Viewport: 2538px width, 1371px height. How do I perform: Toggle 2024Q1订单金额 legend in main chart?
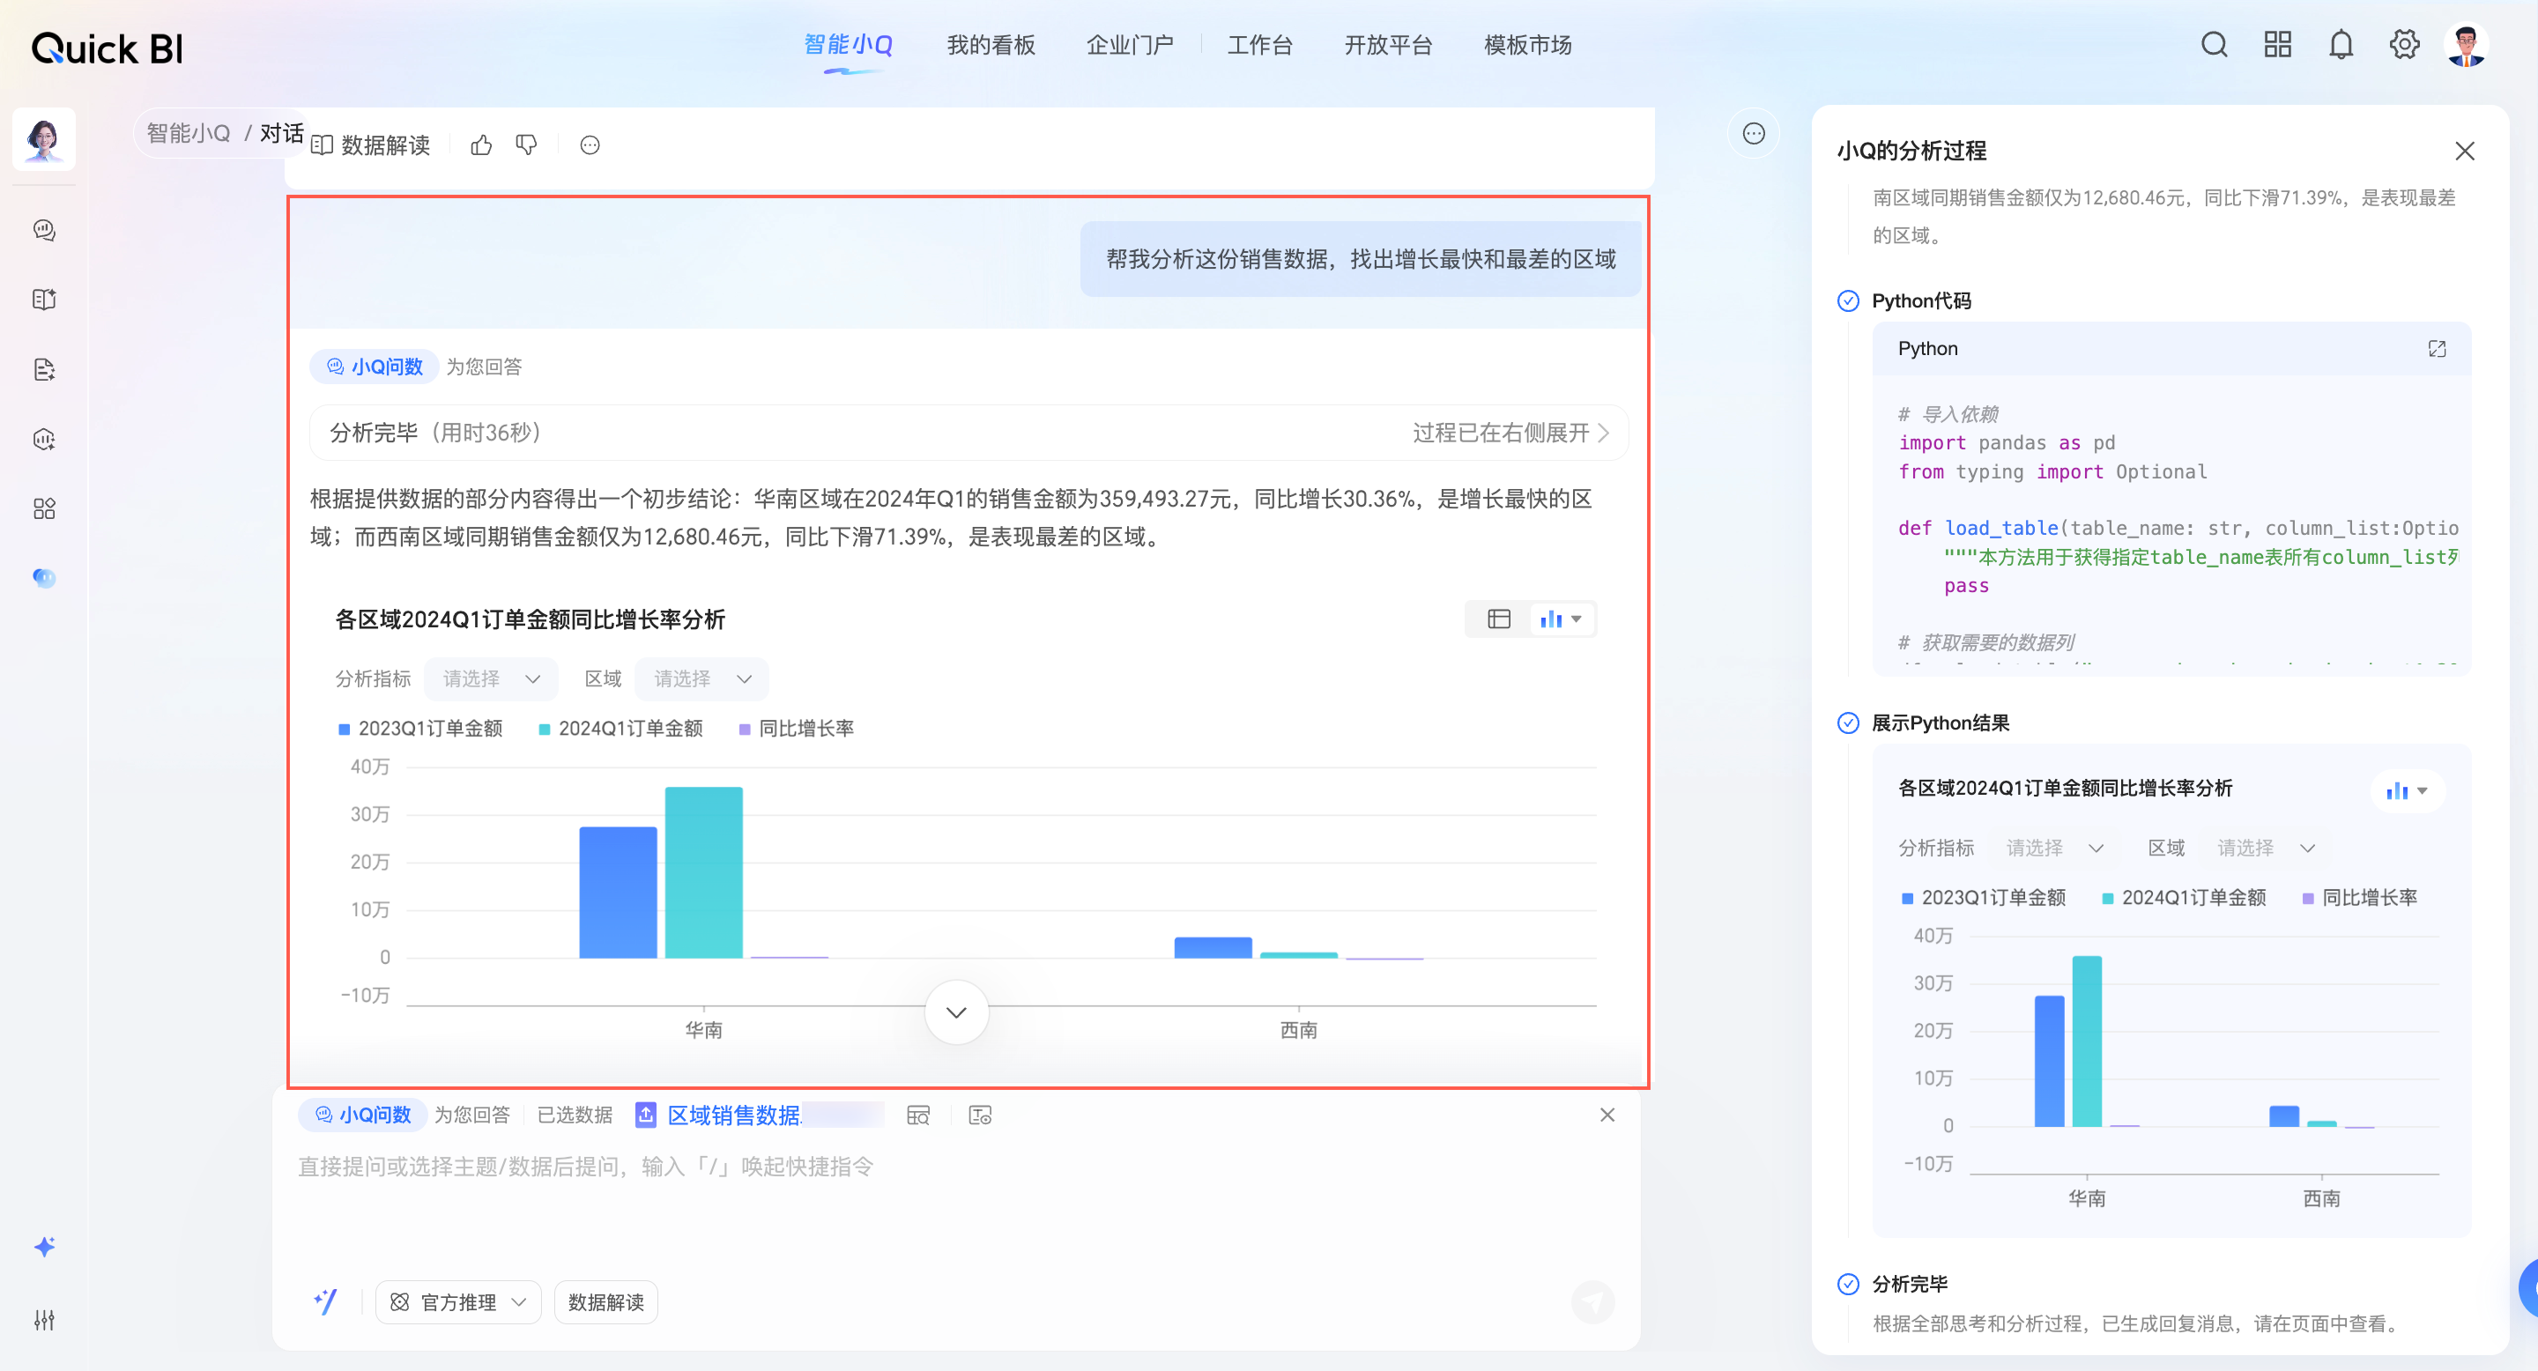(x=620, y=729)
